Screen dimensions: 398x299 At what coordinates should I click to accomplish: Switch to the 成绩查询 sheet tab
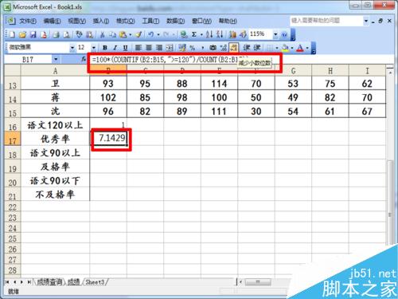(49, 282)
